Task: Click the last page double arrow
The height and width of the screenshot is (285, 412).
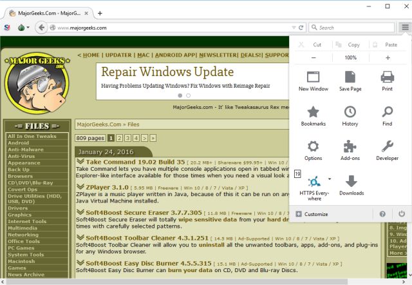Action: coord(153,138)
